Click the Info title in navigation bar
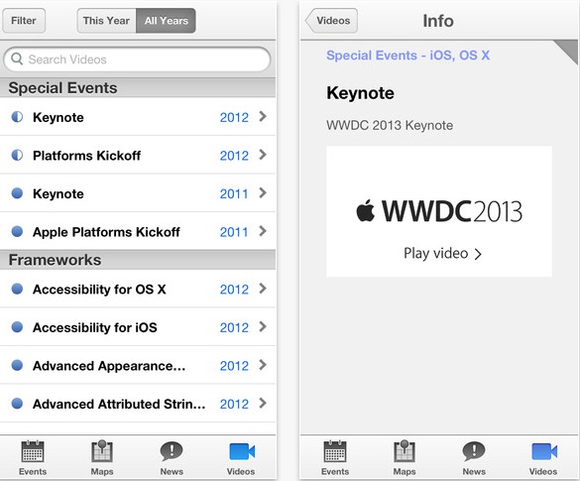This screenshot has height=481, width=580. coord(438,21)
